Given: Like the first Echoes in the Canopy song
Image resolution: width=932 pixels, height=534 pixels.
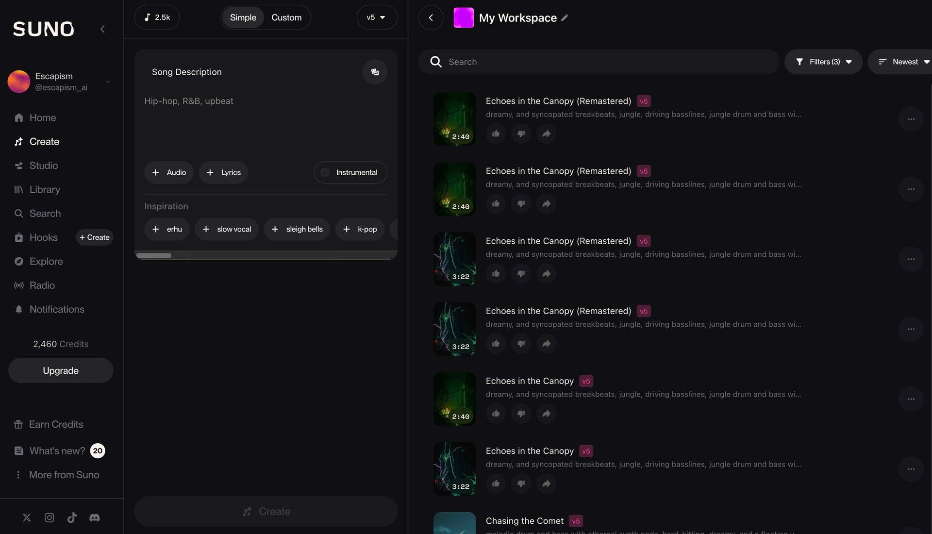Looking at the screenshot, I should (x=496, y=414).
